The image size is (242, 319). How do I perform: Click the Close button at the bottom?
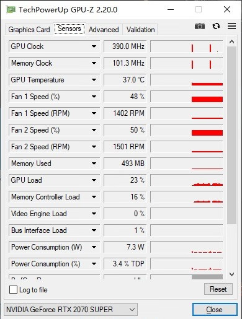215,310
